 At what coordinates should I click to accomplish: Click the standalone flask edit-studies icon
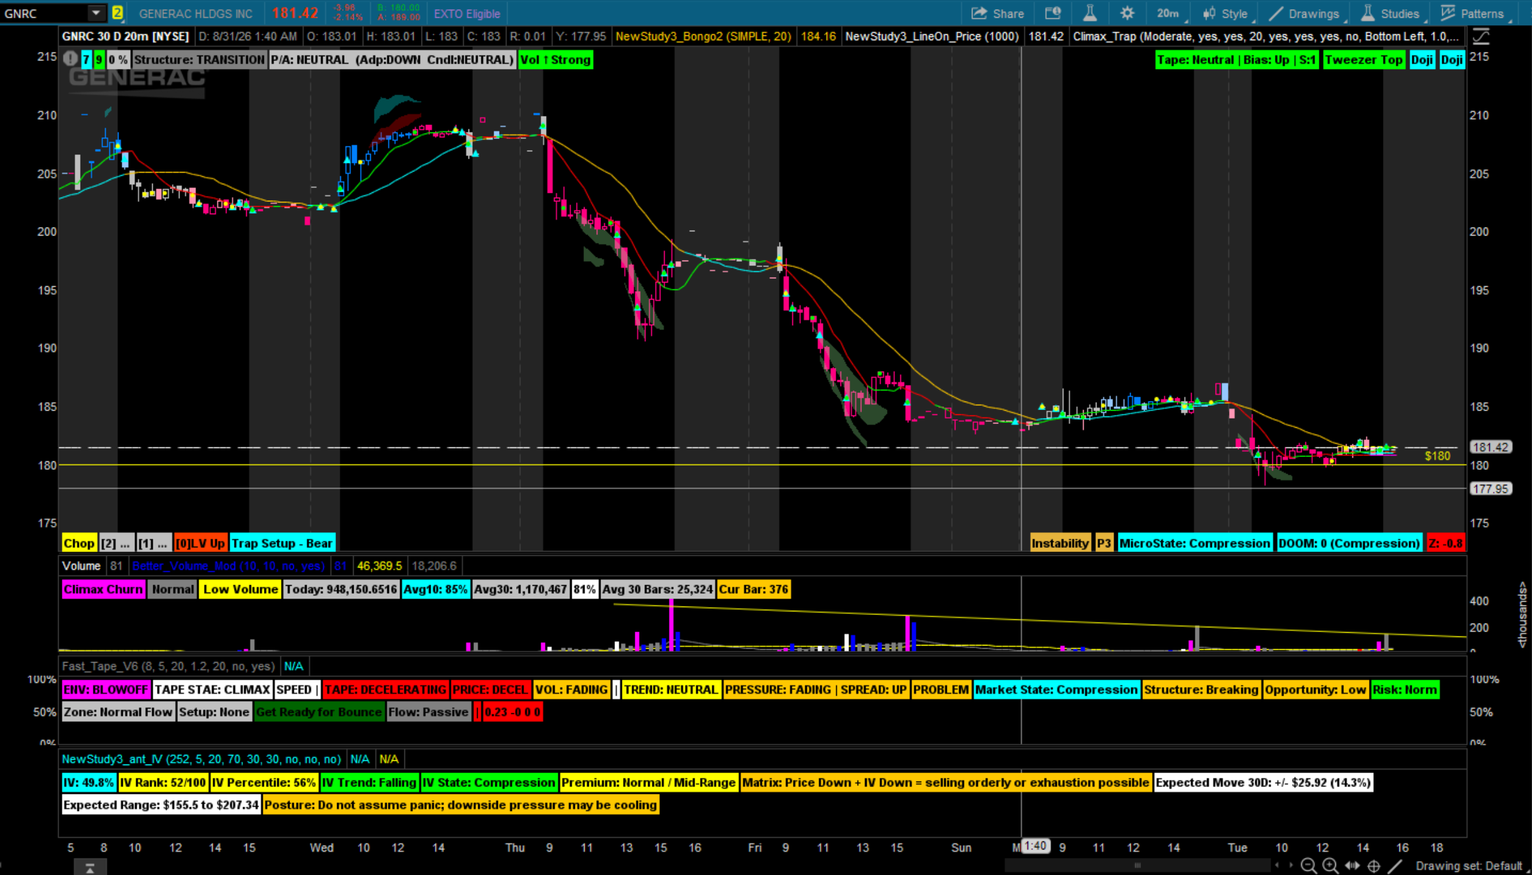1090,13
